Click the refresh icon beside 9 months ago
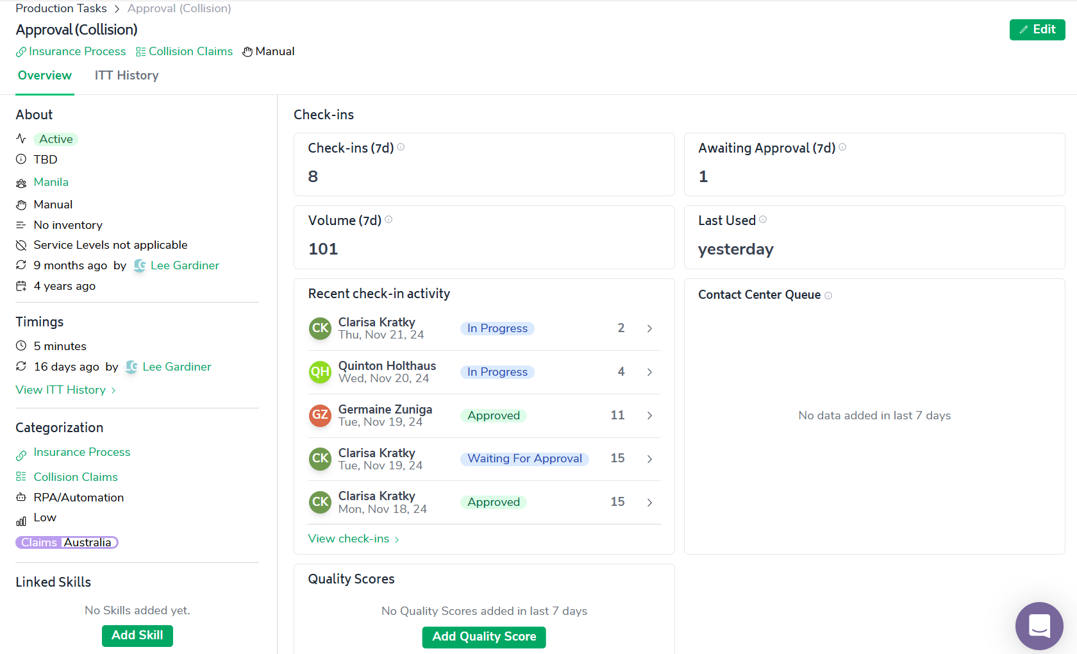 [x=21, y=265]
